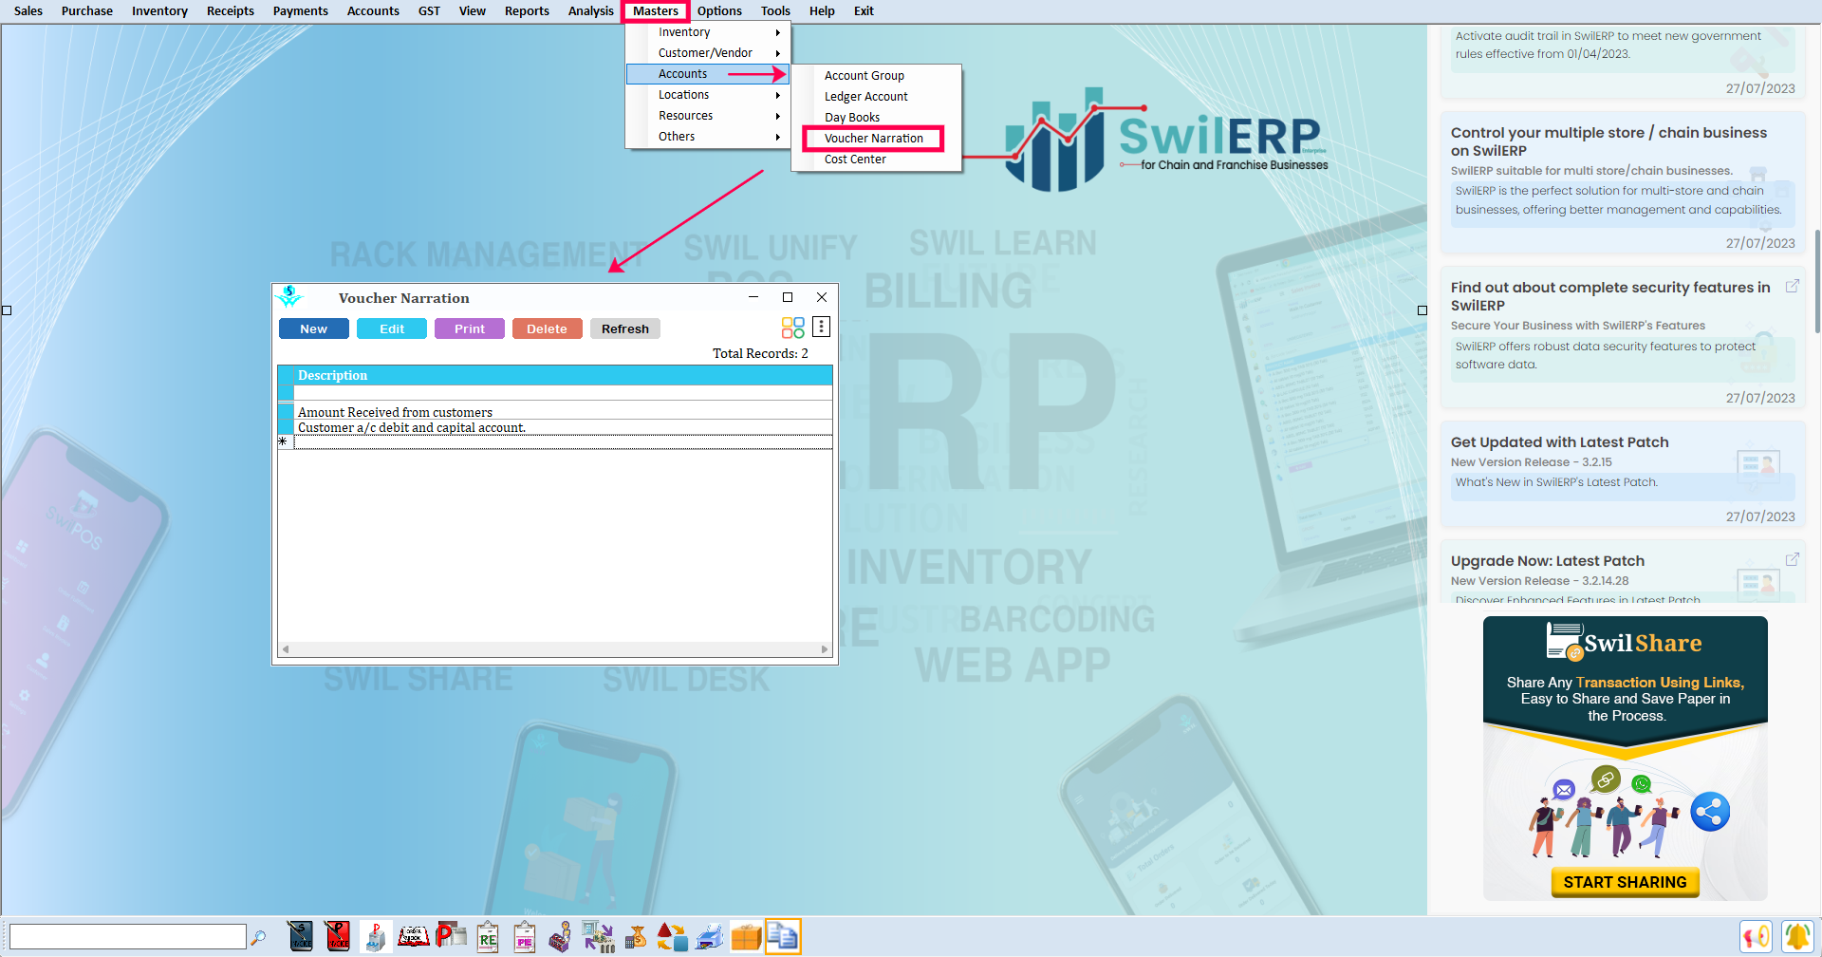Click 'Total Records: 2' label
The height and width of the screenshot is (957, 1822).
[760, 353]
